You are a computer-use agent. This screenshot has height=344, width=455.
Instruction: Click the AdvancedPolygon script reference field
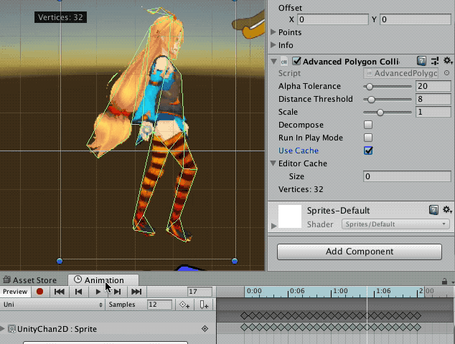[x=402, y=73]
